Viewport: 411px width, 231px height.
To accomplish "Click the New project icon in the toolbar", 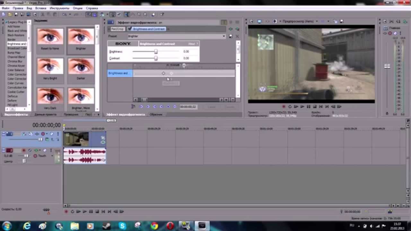I will [x=4, y=14].
